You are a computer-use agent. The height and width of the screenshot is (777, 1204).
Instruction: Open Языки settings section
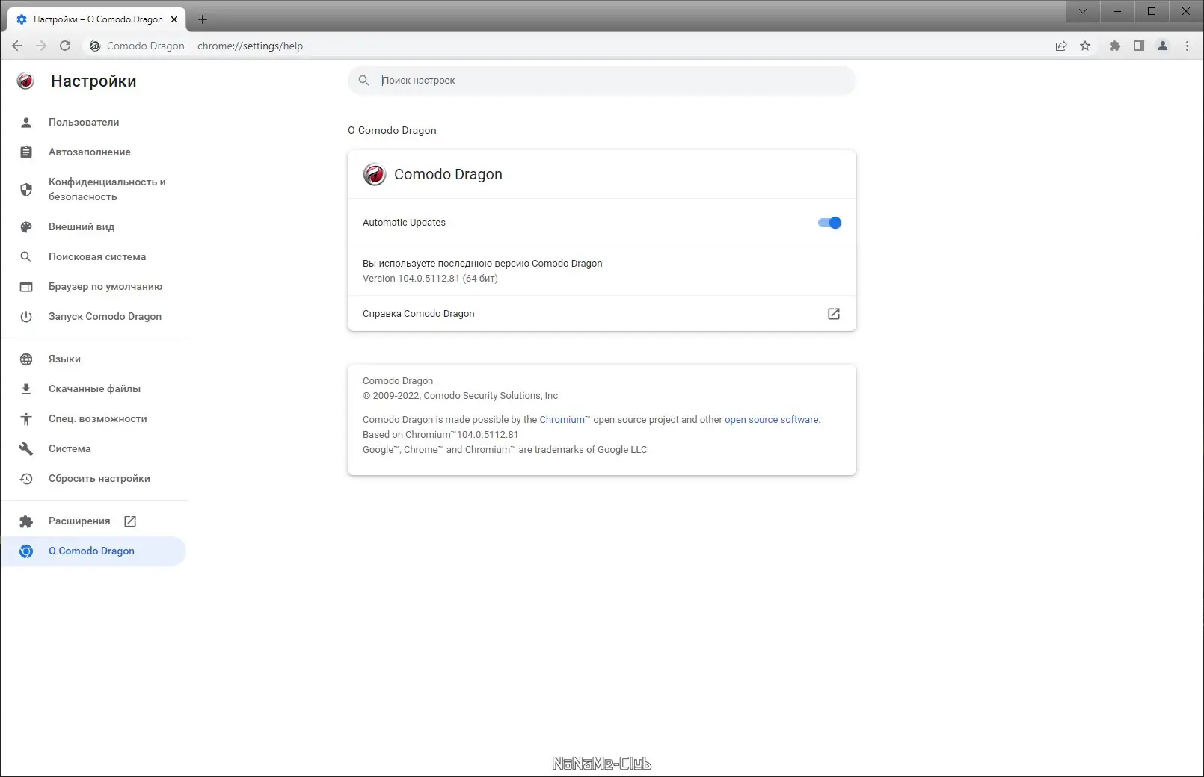pyautogui.click(x=93, y=359)
